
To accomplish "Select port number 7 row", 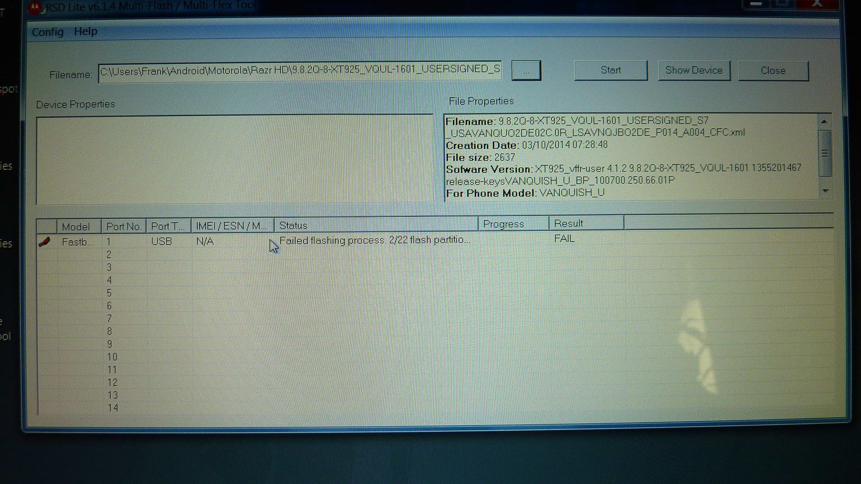I will (x=109, y=319).
